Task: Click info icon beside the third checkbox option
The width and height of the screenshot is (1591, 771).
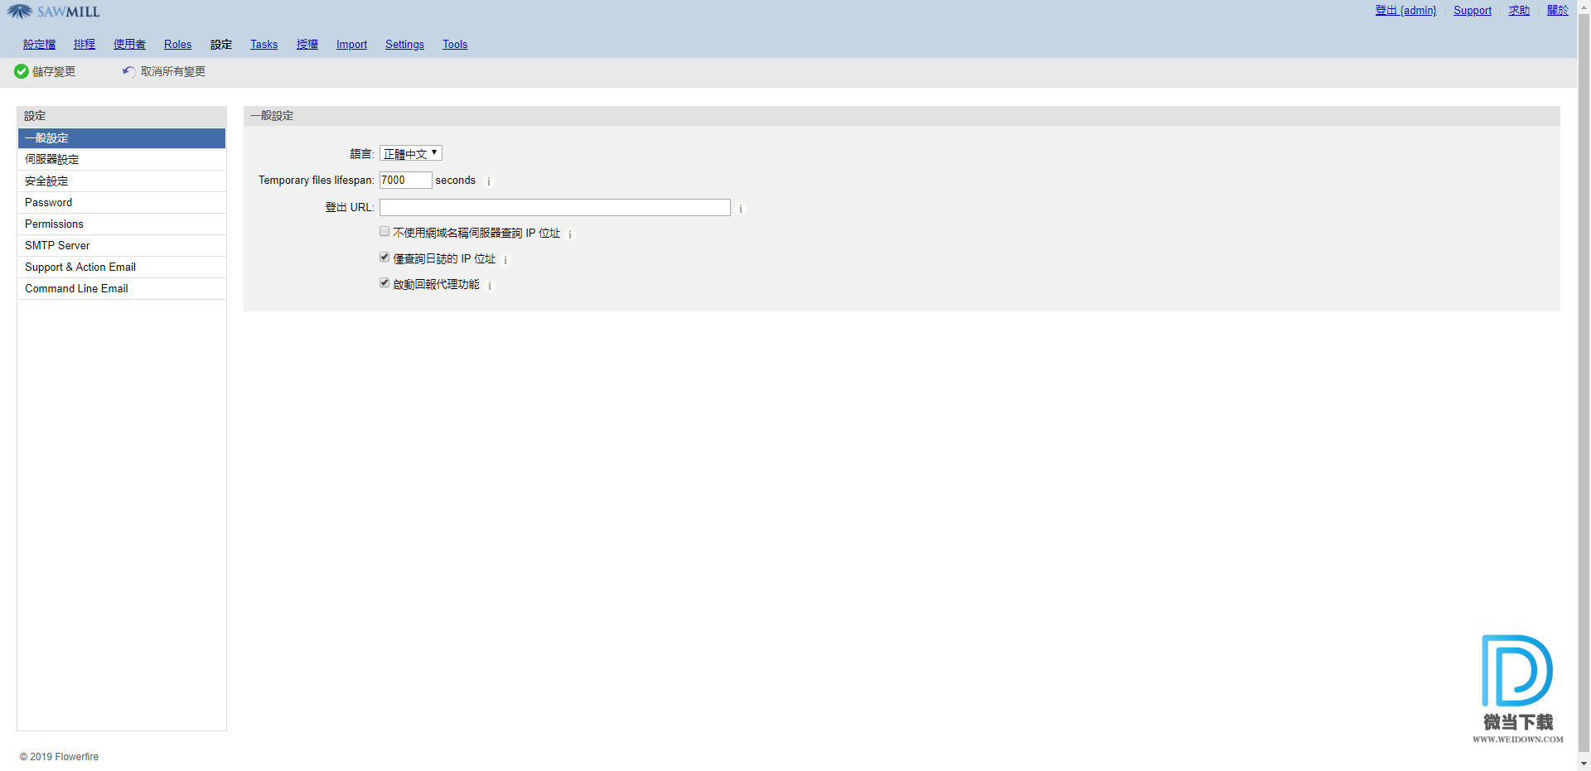Action: (x=490, y=286)
